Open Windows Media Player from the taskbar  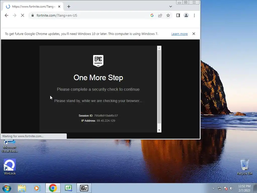pos(37,188)
